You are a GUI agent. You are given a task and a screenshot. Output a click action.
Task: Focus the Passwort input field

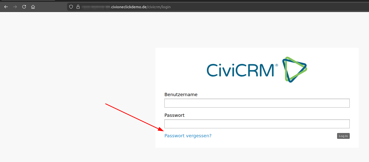tap(257, 124)
